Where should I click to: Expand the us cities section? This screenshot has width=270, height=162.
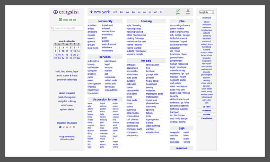pyautogui.click(x=206, y=107)
